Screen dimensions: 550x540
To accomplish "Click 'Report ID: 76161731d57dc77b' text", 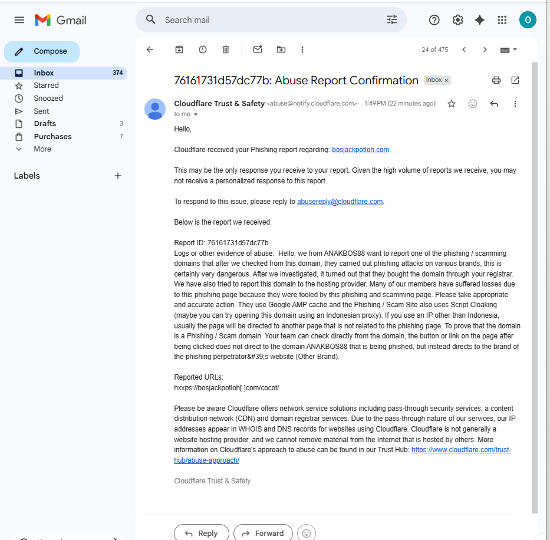I will [221, 243].
